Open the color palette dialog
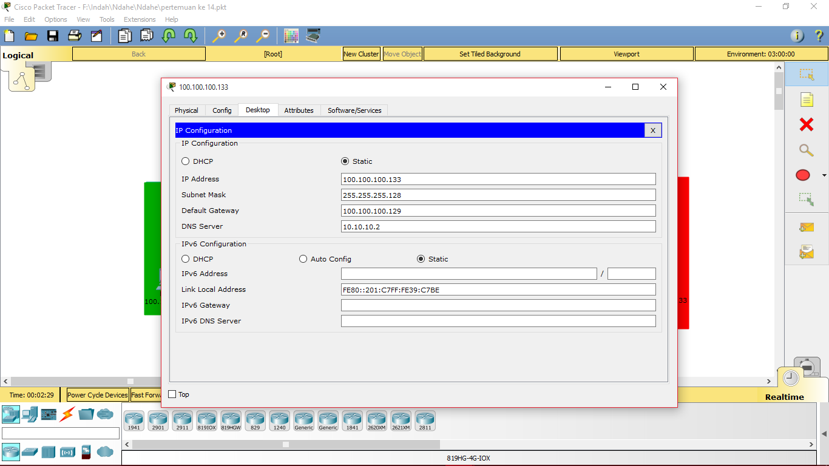This screenshot has height=466, width=829. 291,36
